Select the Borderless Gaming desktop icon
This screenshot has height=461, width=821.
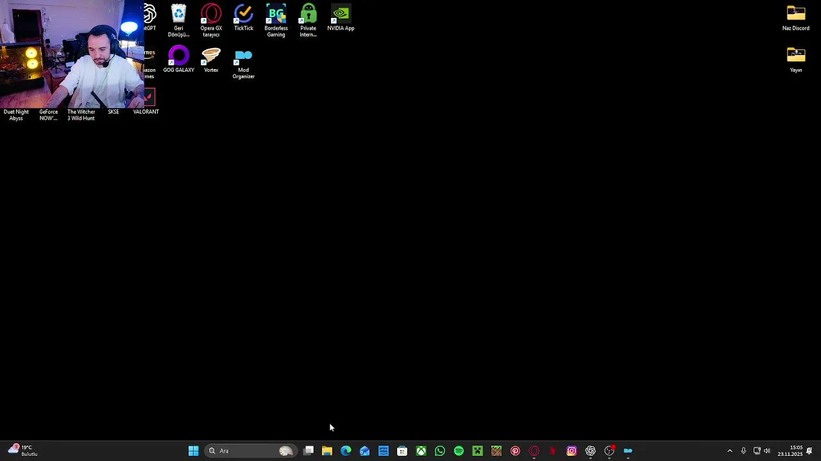[x=276, y=20]
